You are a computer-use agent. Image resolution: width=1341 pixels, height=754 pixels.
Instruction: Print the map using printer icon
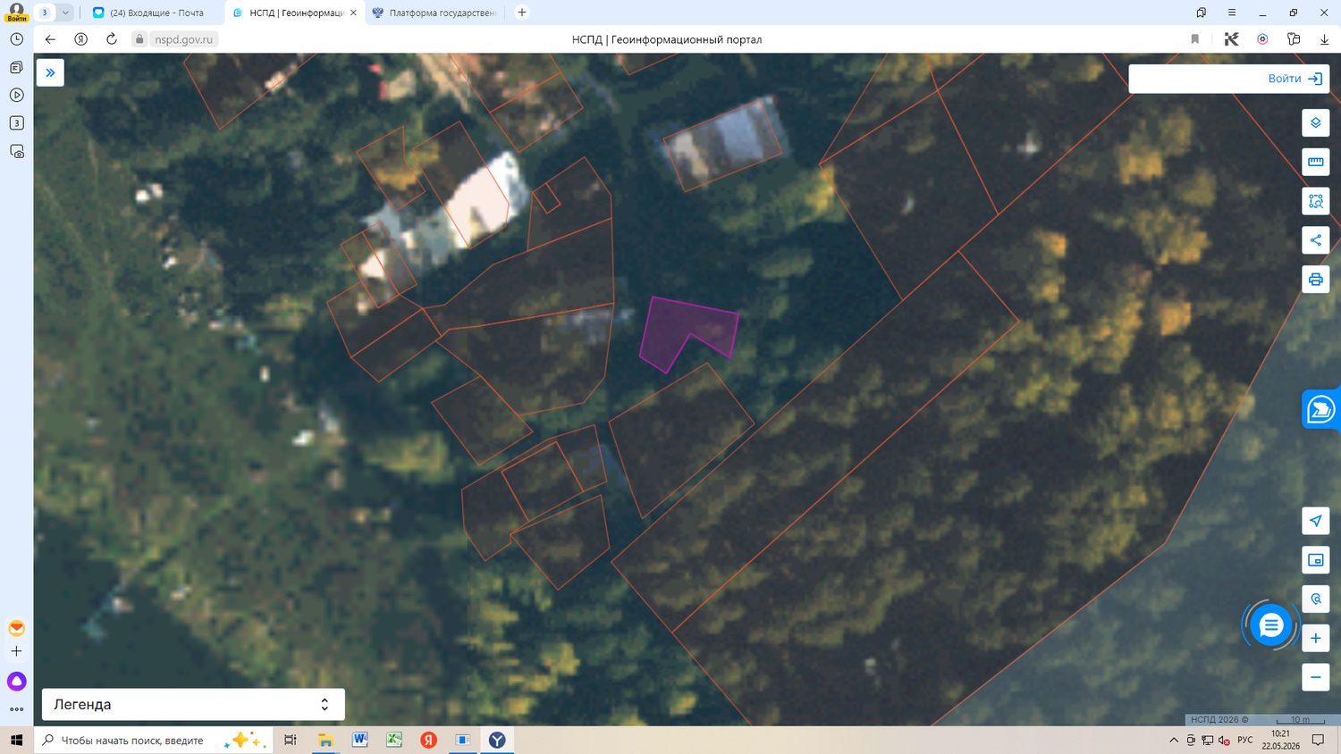(x=1315, y=280)
